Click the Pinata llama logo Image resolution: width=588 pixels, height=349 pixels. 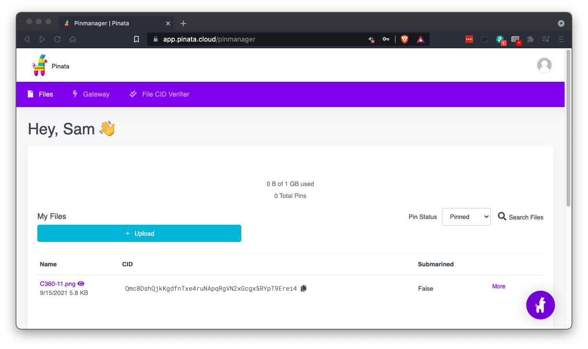click(40, 65)
